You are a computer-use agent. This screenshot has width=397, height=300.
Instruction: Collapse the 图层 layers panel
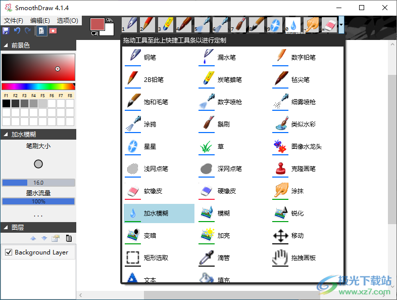pyautogui.click(x=6, y=228)
